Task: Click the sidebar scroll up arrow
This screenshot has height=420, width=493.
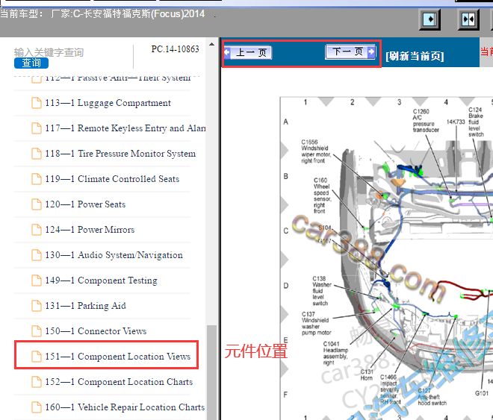Action: (x=212, y=44)
